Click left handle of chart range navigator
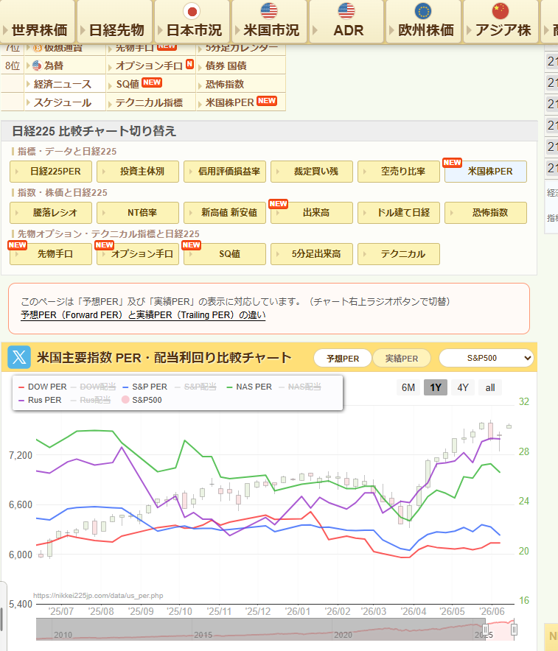This screenshot has height=651, width=558. (485, 630)
